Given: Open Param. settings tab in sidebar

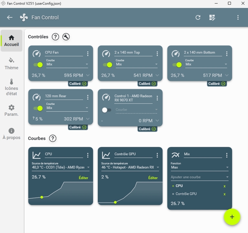Looking at the screenshot, I should [11, 110].
